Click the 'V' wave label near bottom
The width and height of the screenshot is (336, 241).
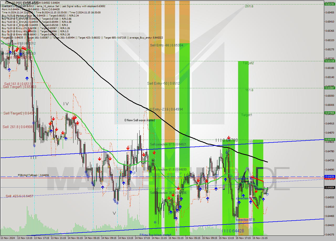[x=114, y=213]
